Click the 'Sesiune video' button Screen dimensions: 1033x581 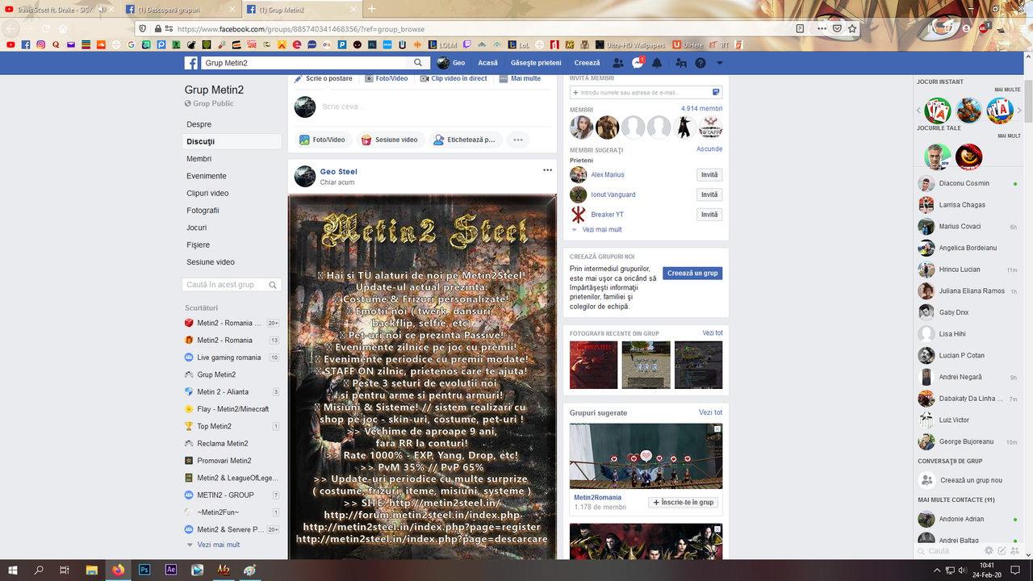[x=389, y=140]
